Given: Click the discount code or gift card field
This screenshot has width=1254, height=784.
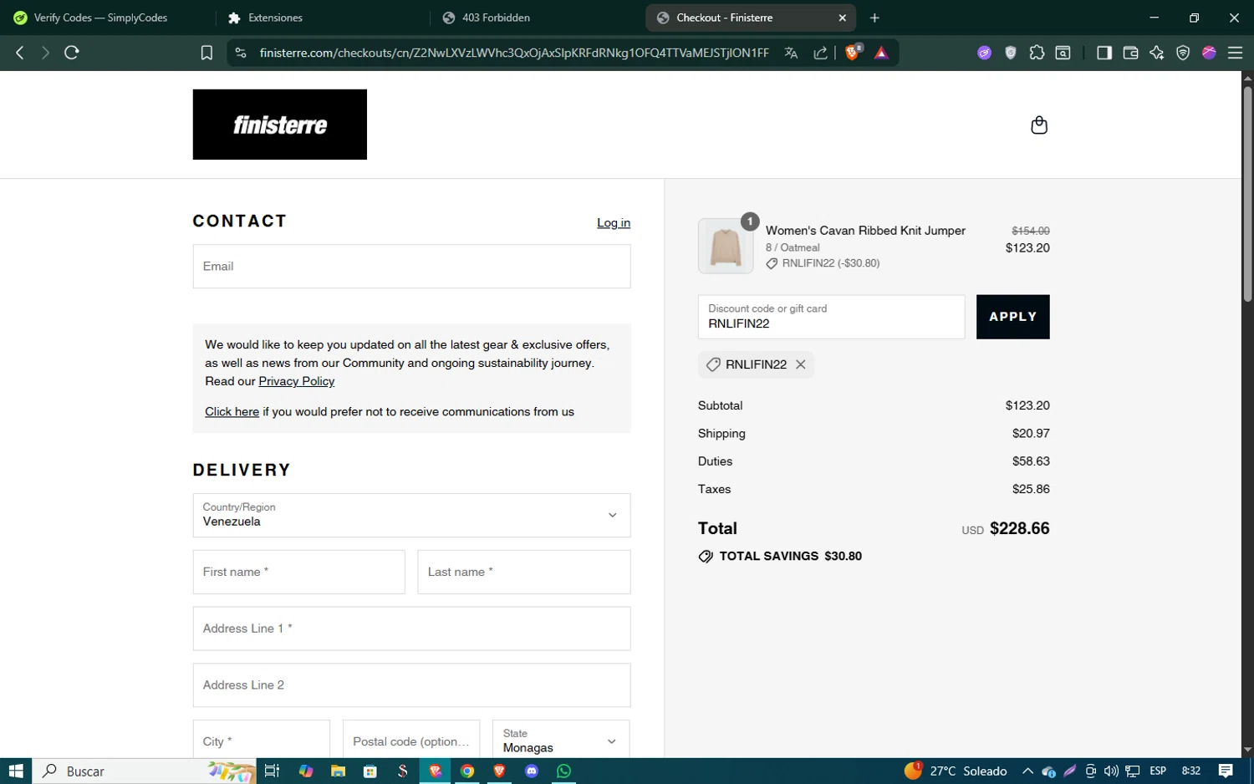Looking at the screenshot, I should [x=831, y=317].
